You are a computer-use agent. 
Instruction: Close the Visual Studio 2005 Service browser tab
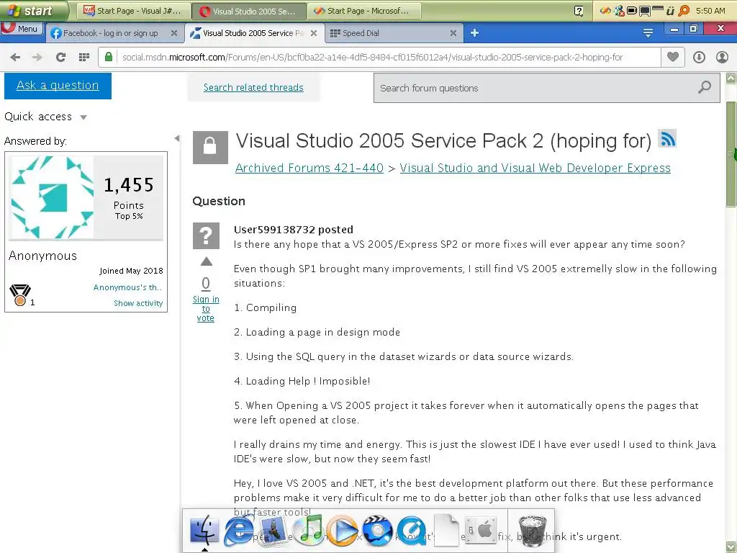pos(314,33)
